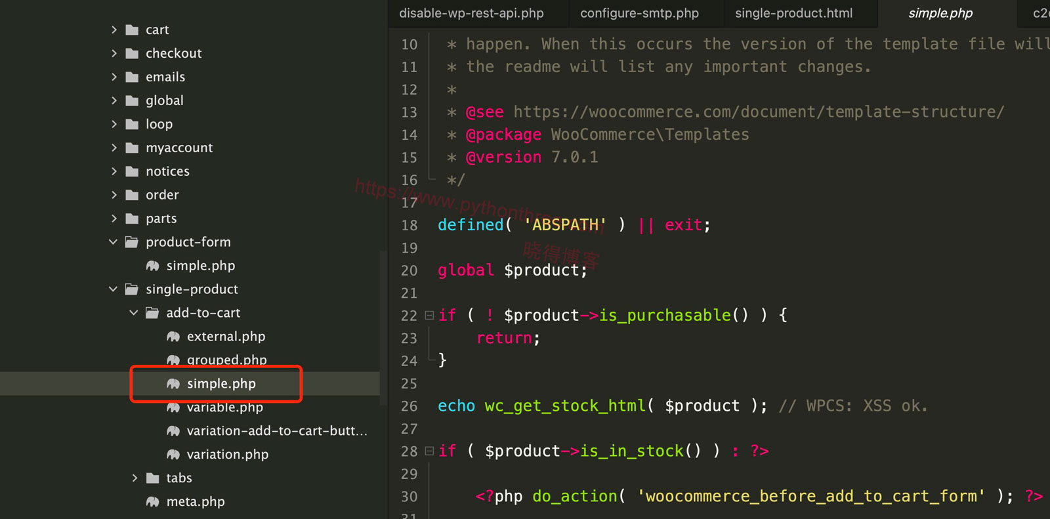The height and width of the screenshot is (519, 1050).
Task: Switch to single-product.html tab
Action: point(793,13)
